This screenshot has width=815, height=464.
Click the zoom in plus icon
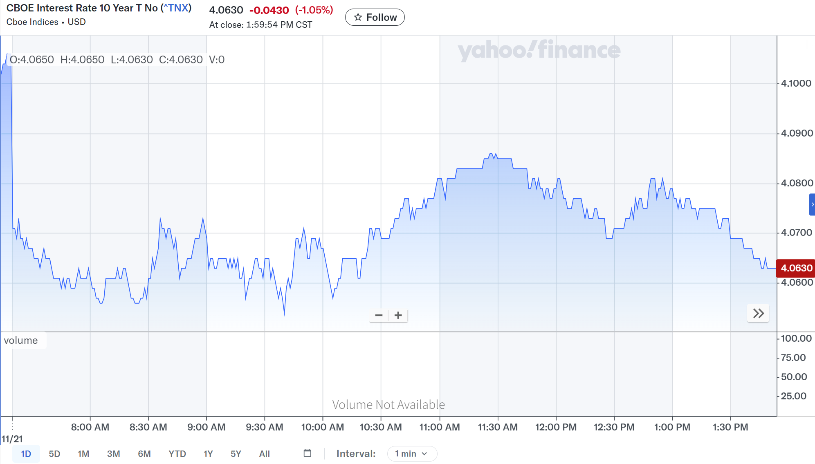[x=398, y=315]
